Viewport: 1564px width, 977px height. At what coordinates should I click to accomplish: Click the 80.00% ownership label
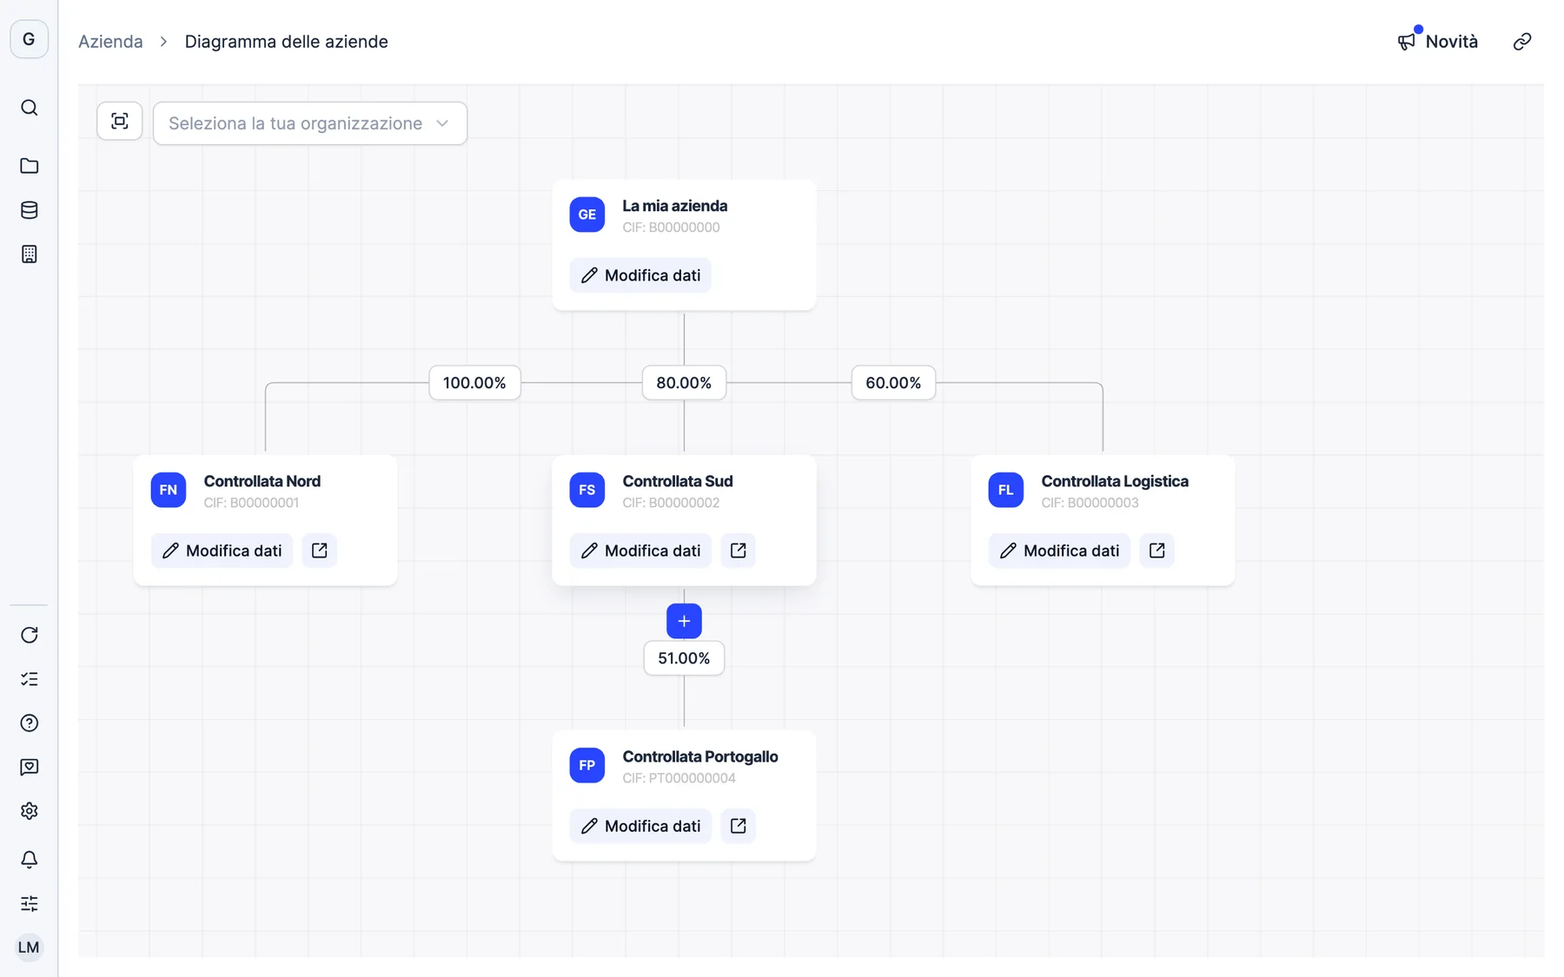pyautogui.click(x=684, y=383)
